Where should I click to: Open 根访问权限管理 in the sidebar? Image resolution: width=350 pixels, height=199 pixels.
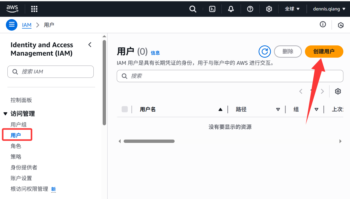pyautogui.click(x=29, y=189)
